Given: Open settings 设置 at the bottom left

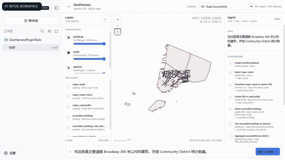Looking at the screenshot, I should 10,153.
